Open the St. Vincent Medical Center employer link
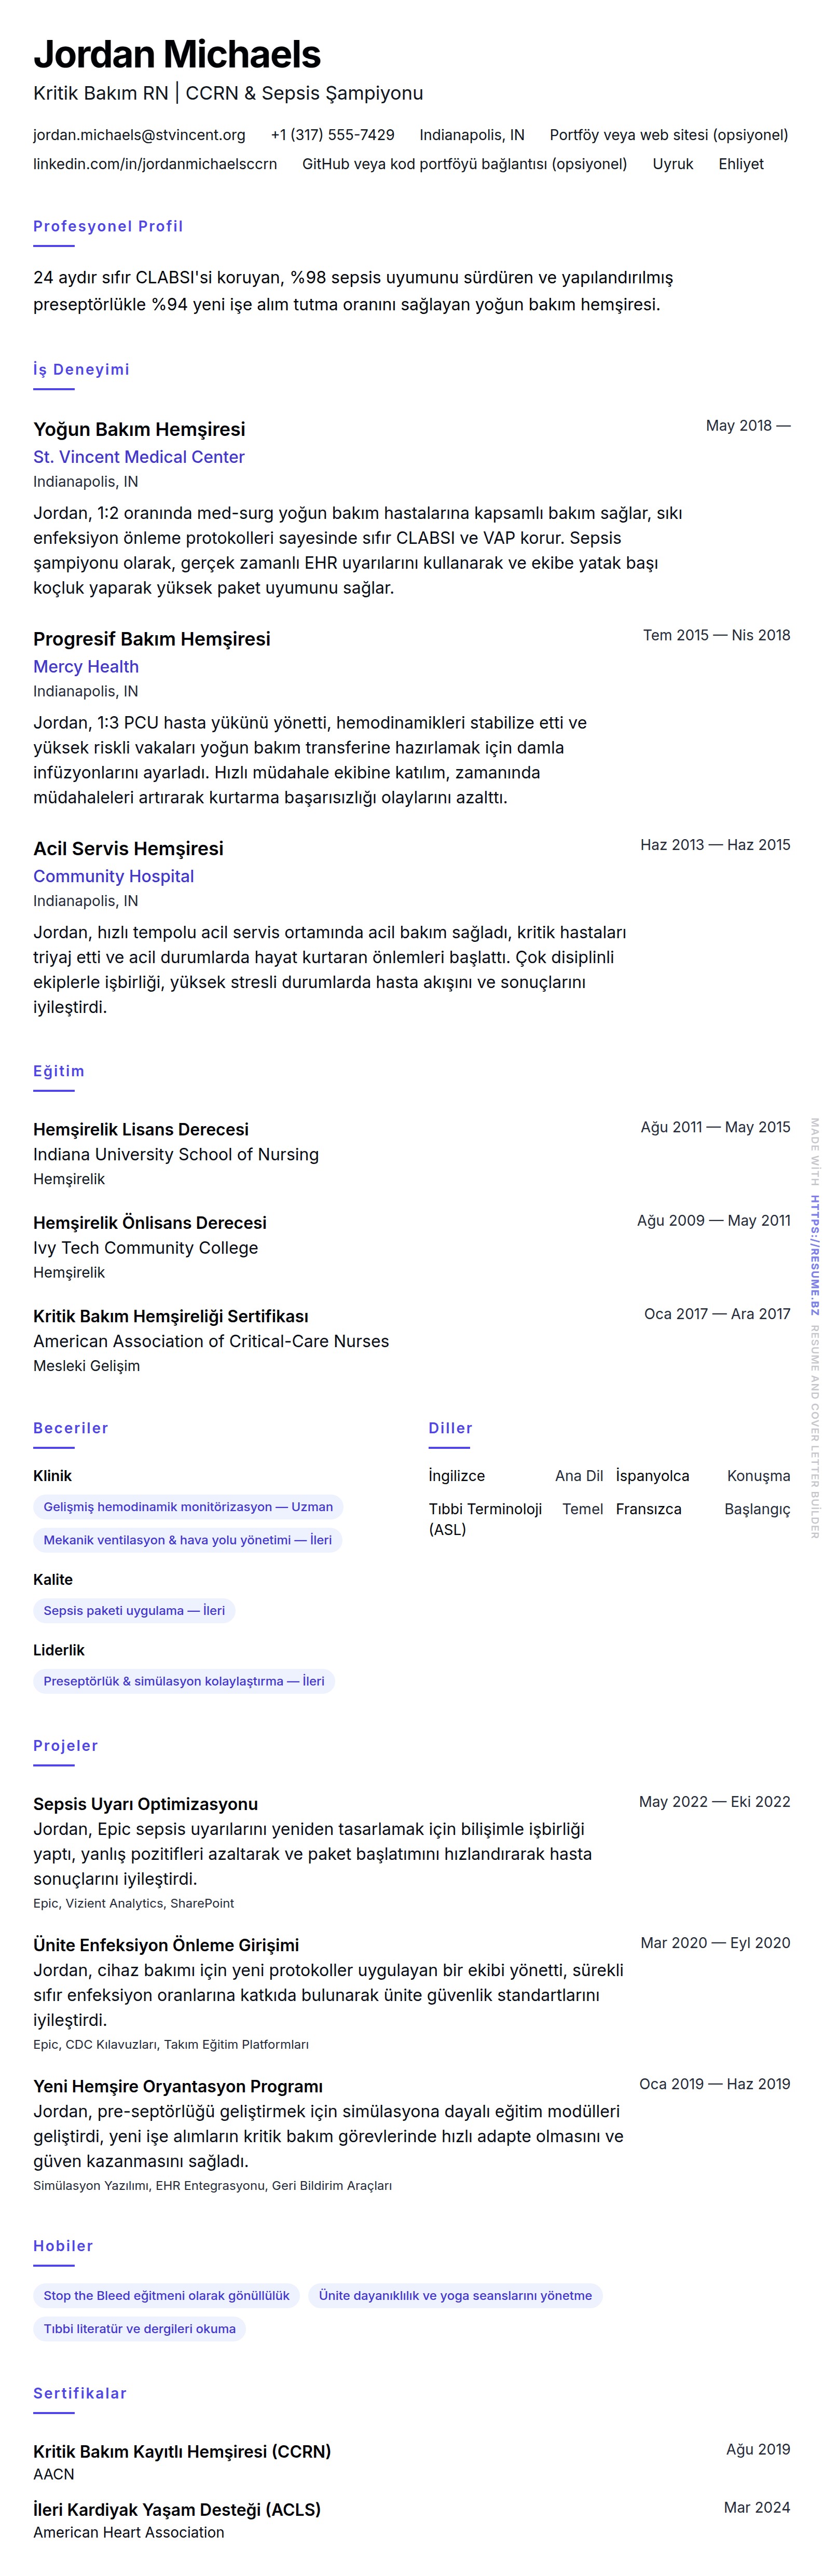 138,457
